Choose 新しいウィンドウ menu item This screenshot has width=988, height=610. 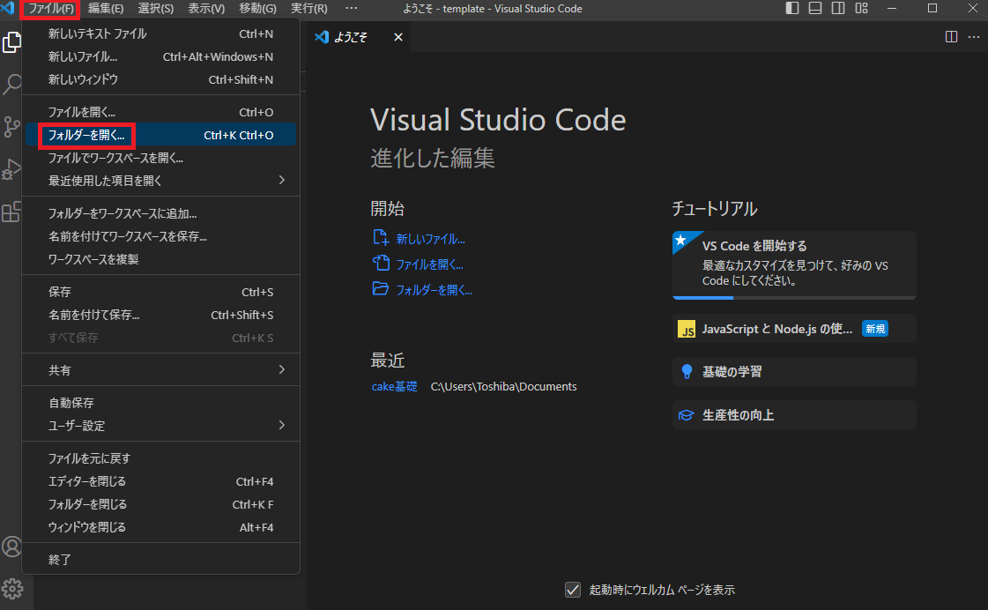(160, 79)
